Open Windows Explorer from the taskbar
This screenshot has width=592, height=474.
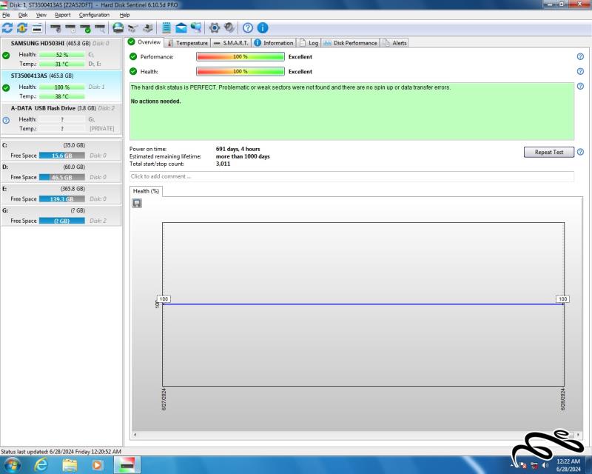pos(70,464)
